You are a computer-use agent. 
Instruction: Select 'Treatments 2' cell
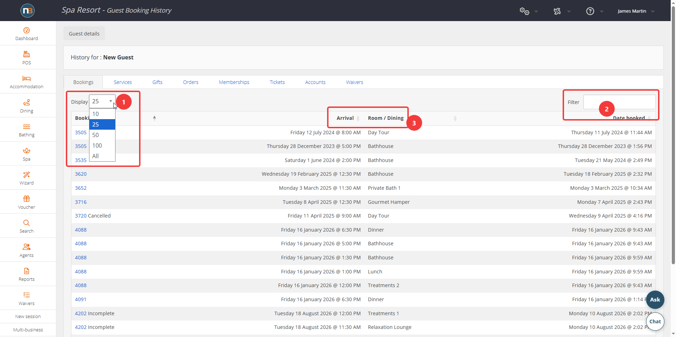[383, 285]
